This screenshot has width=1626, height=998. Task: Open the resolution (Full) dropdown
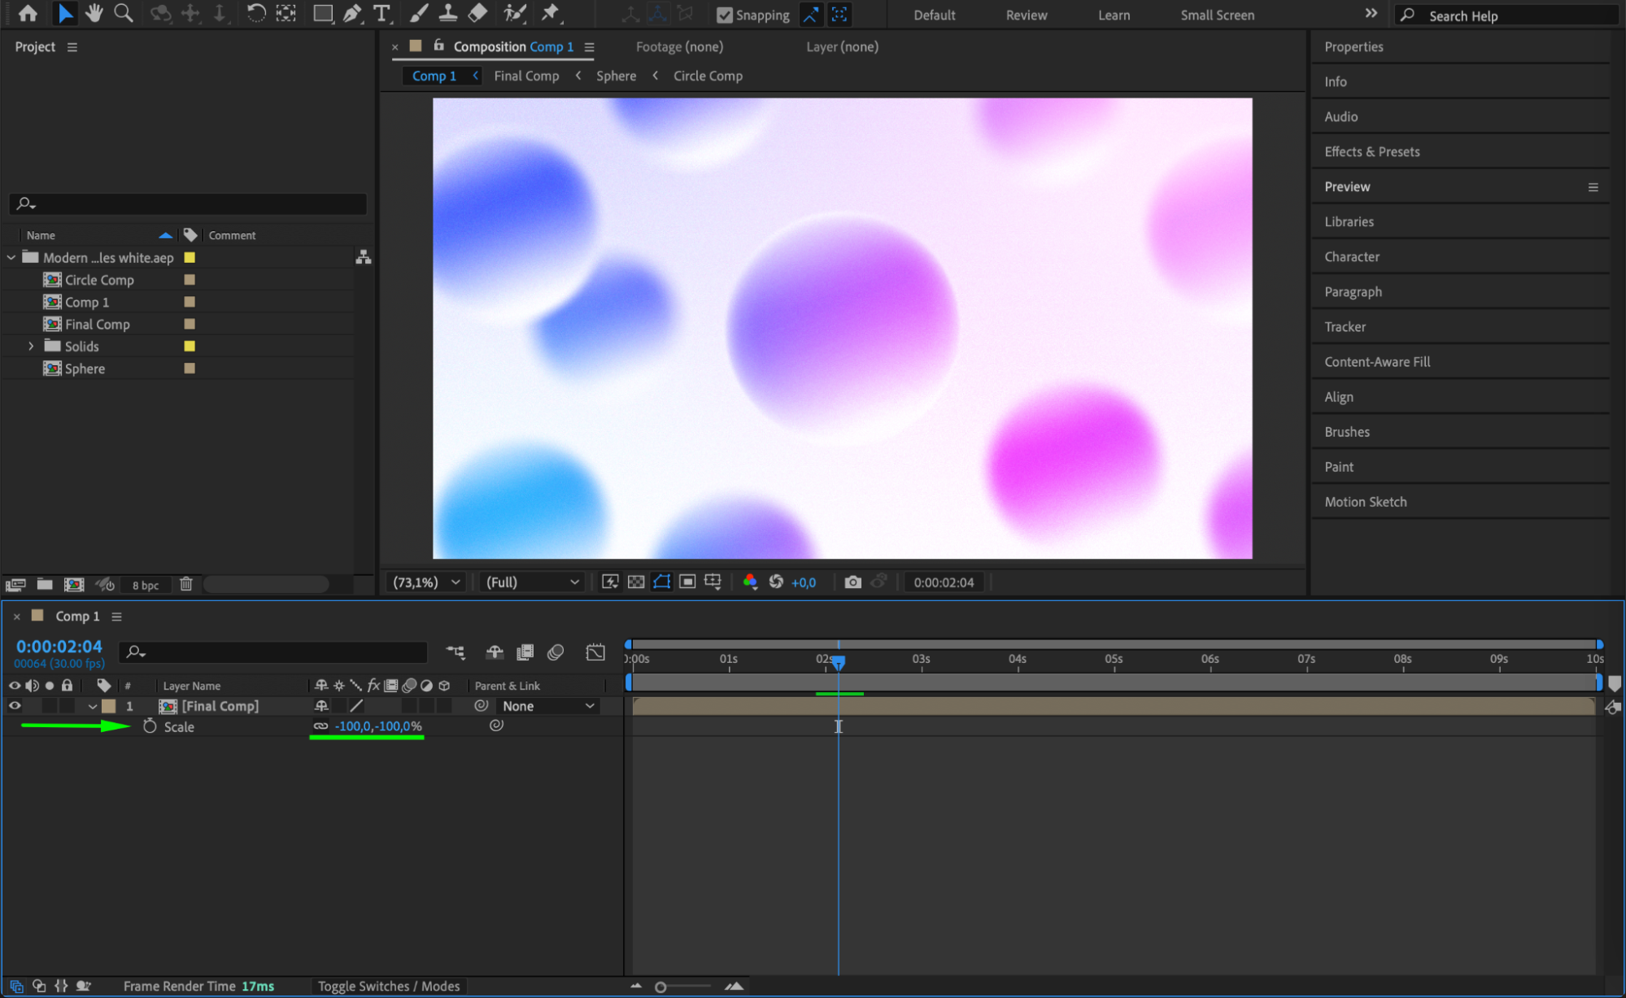pyautogui.click(x=532, y=582)
